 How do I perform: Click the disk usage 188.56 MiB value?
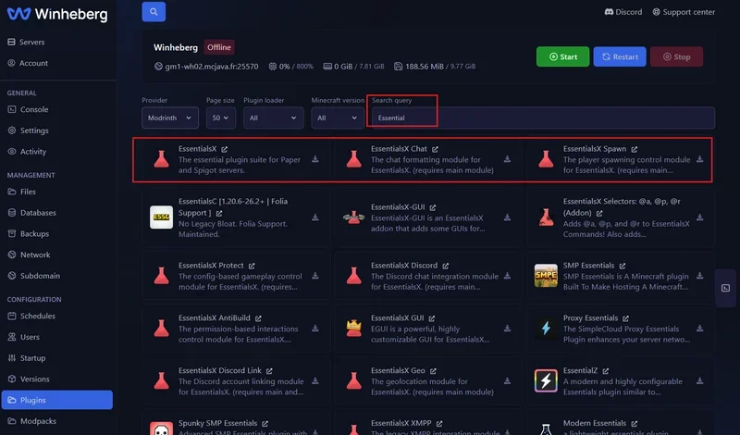[x=424, y=67]
